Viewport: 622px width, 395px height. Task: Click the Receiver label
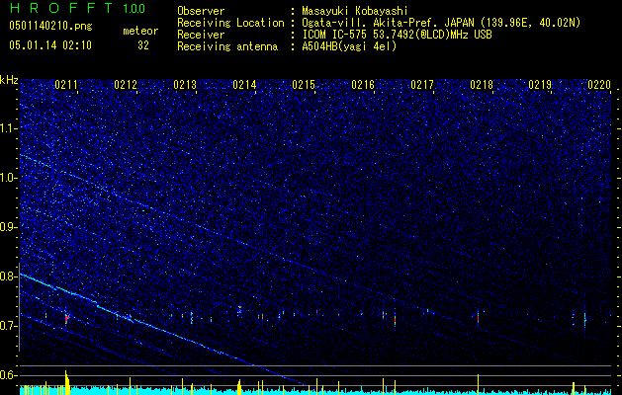click(201, 35)
